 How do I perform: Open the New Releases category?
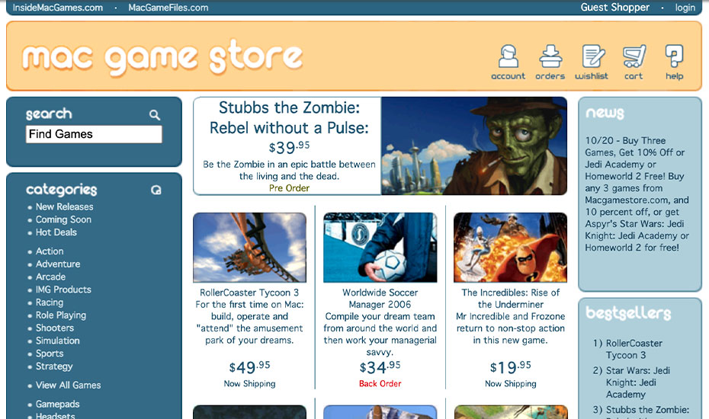(x=65, y=206)
